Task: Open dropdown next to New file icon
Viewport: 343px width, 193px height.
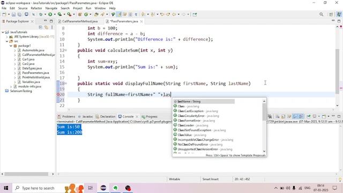Action: (x=9, y=14)
